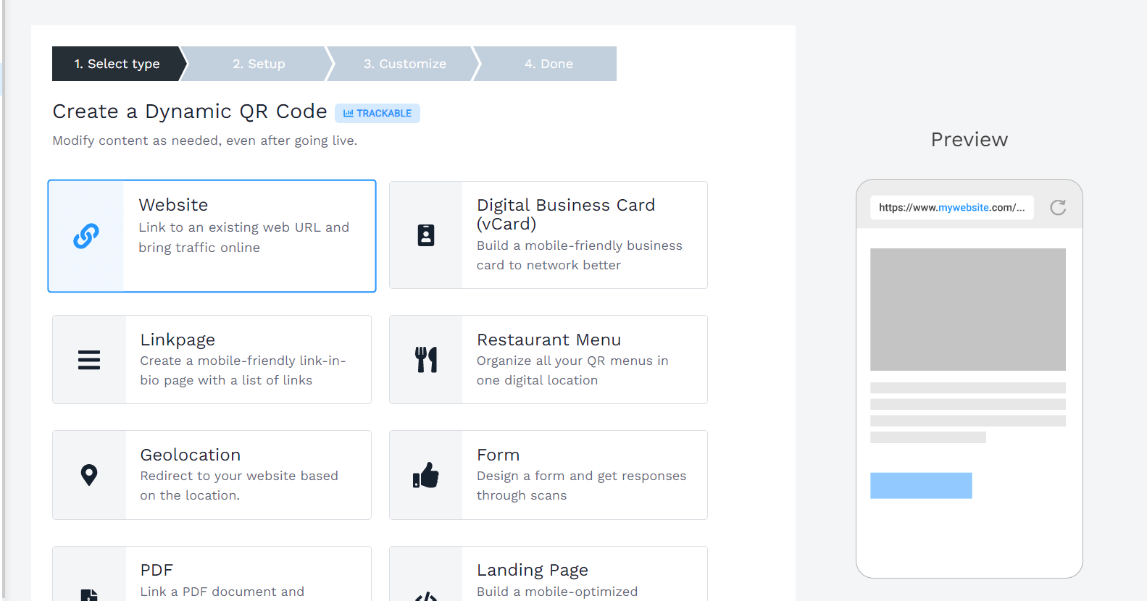Select the 1. Select type step
Viewport: 1147px width, 601px height.
[x=117, y=64]
